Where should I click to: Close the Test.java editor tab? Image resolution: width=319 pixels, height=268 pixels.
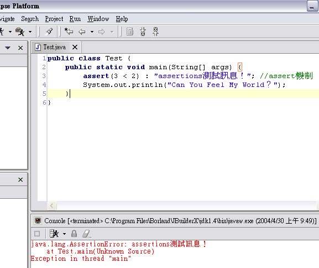point(75,47)
